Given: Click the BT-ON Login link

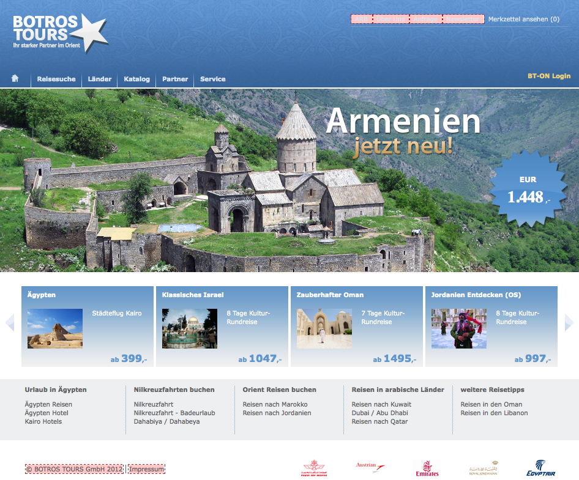Looking at the screenshot, I should click(x=549, y=76).
